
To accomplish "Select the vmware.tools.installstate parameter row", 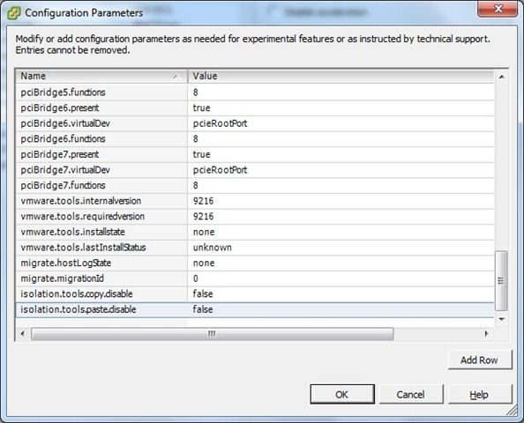I will click(255, 232).
